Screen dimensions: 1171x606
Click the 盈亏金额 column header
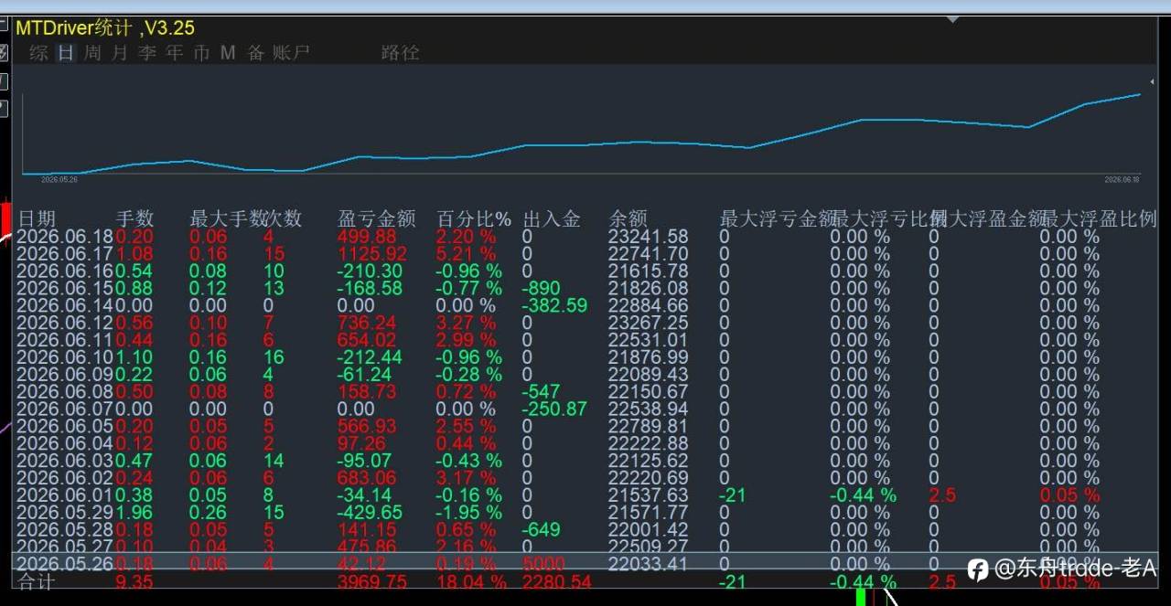[x=377, y=218]
